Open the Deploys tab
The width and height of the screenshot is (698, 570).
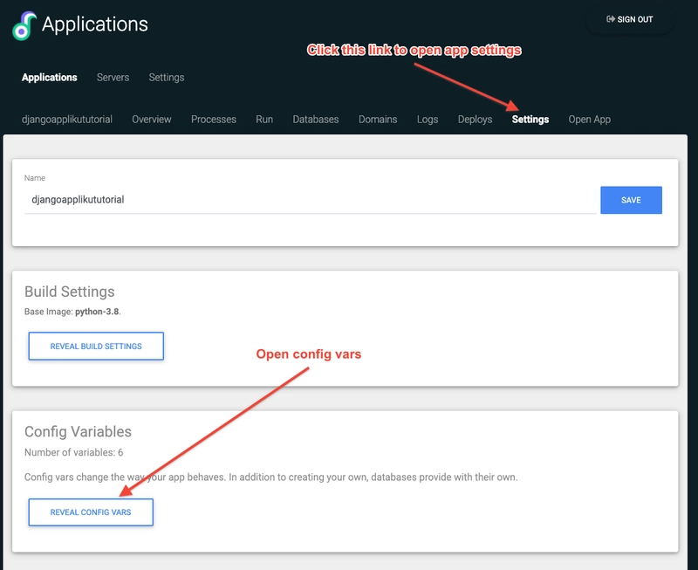click(x=475, y=120)
